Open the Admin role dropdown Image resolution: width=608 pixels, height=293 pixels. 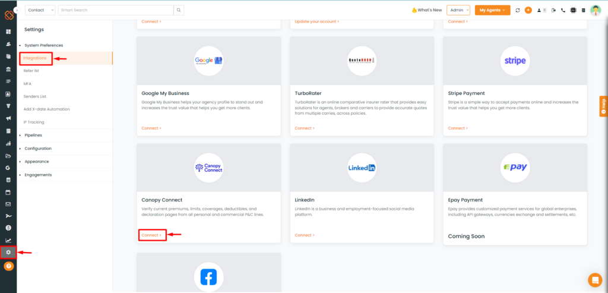[x=458, y=10]
